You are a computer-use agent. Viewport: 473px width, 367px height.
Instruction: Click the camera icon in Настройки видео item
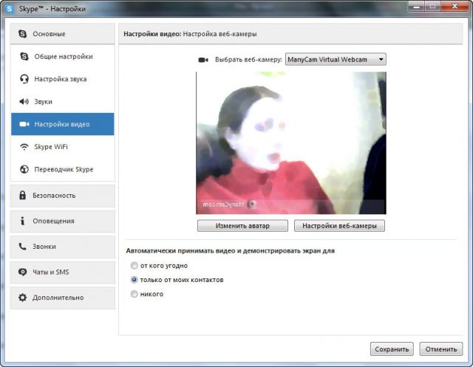(24, 124)
